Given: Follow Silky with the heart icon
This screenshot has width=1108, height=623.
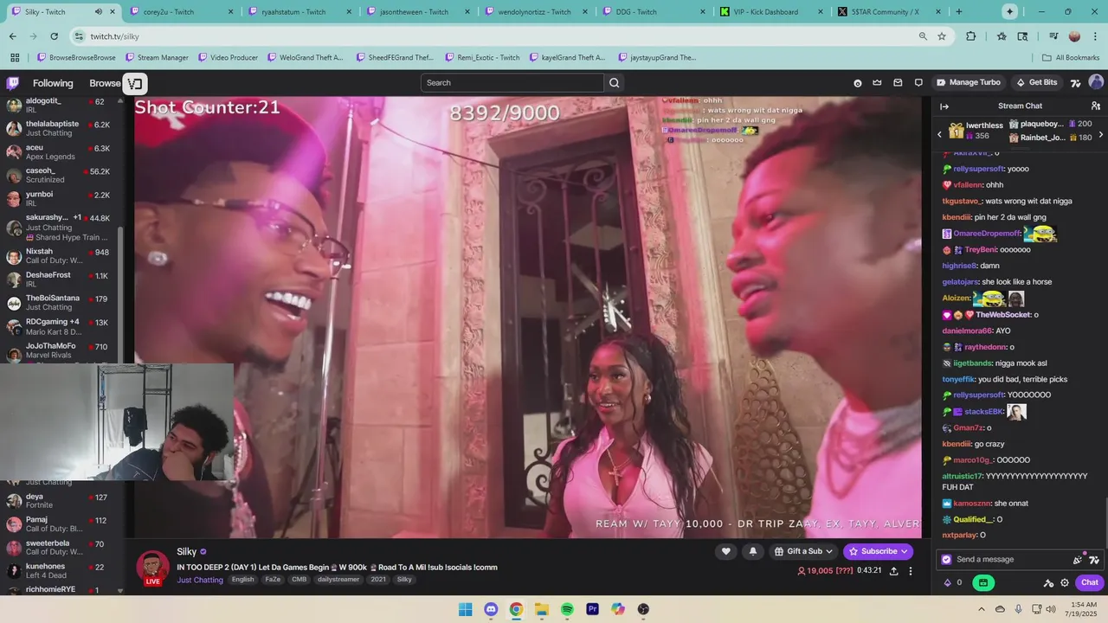Looking at the screenshot, I should [x=726, y=551].
